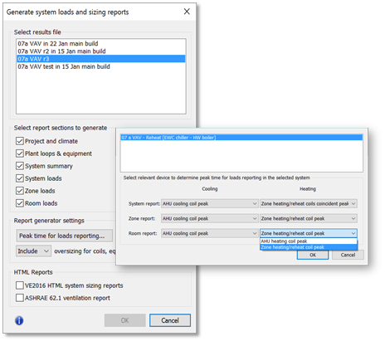Uncheck System summary checkbox

click(x=20, y=166)
